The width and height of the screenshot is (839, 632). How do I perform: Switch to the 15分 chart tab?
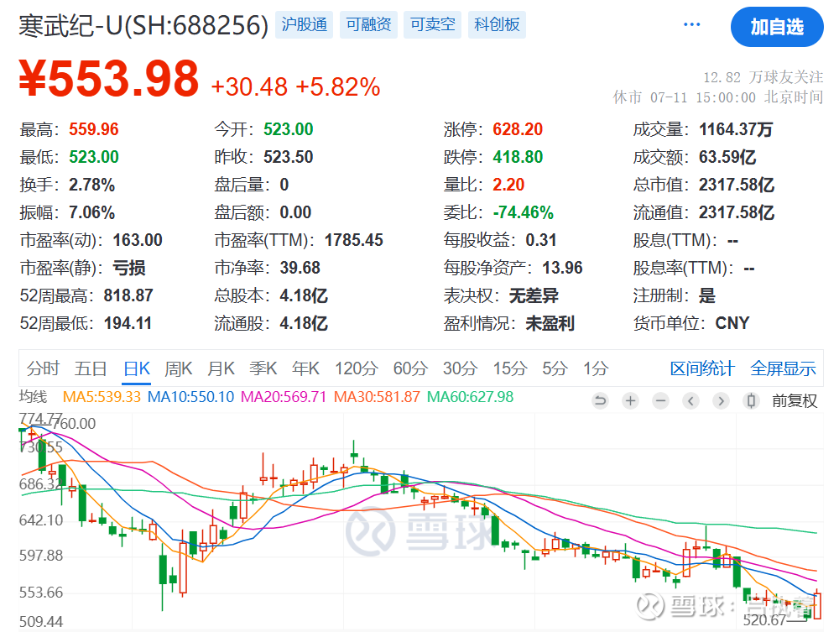[510, 368]
